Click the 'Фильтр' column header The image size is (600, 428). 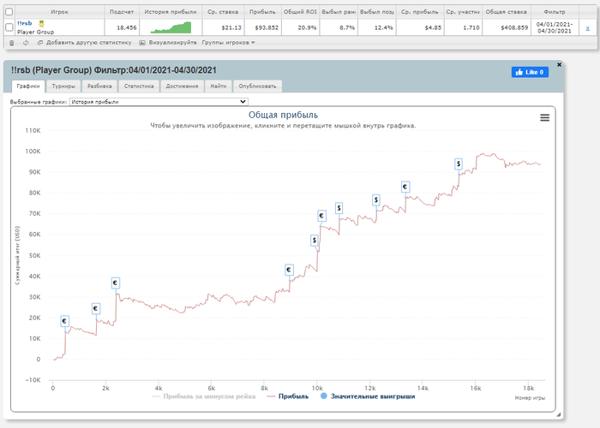click(x=555, y=12)
